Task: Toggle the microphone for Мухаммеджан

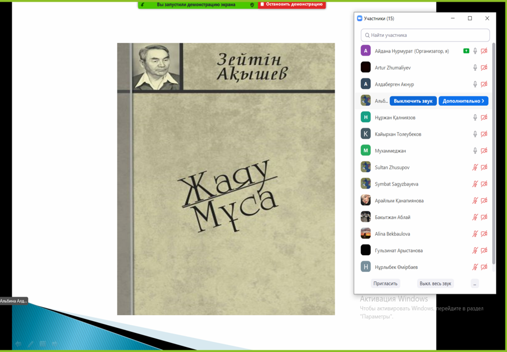Action: point(475,151)
